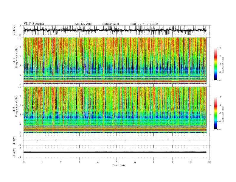This screenshot has width=236, height=182.
Task: Click the "0" tick on the time axis
Action: click(x=24, y=162)
